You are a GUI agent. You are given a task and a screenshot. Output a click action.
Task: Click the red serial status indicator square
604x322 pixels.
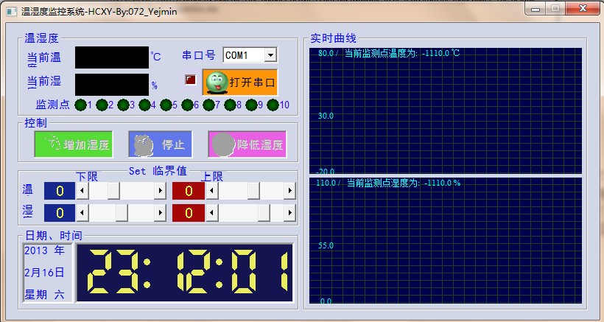[190, 80]
